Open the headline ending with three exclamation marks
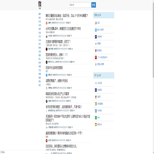 [56, 55]
